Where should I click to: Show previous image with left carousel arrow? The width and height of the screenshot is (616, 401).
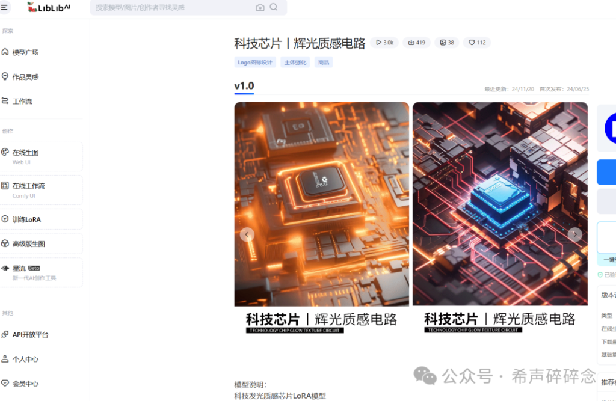click(247, 234)
